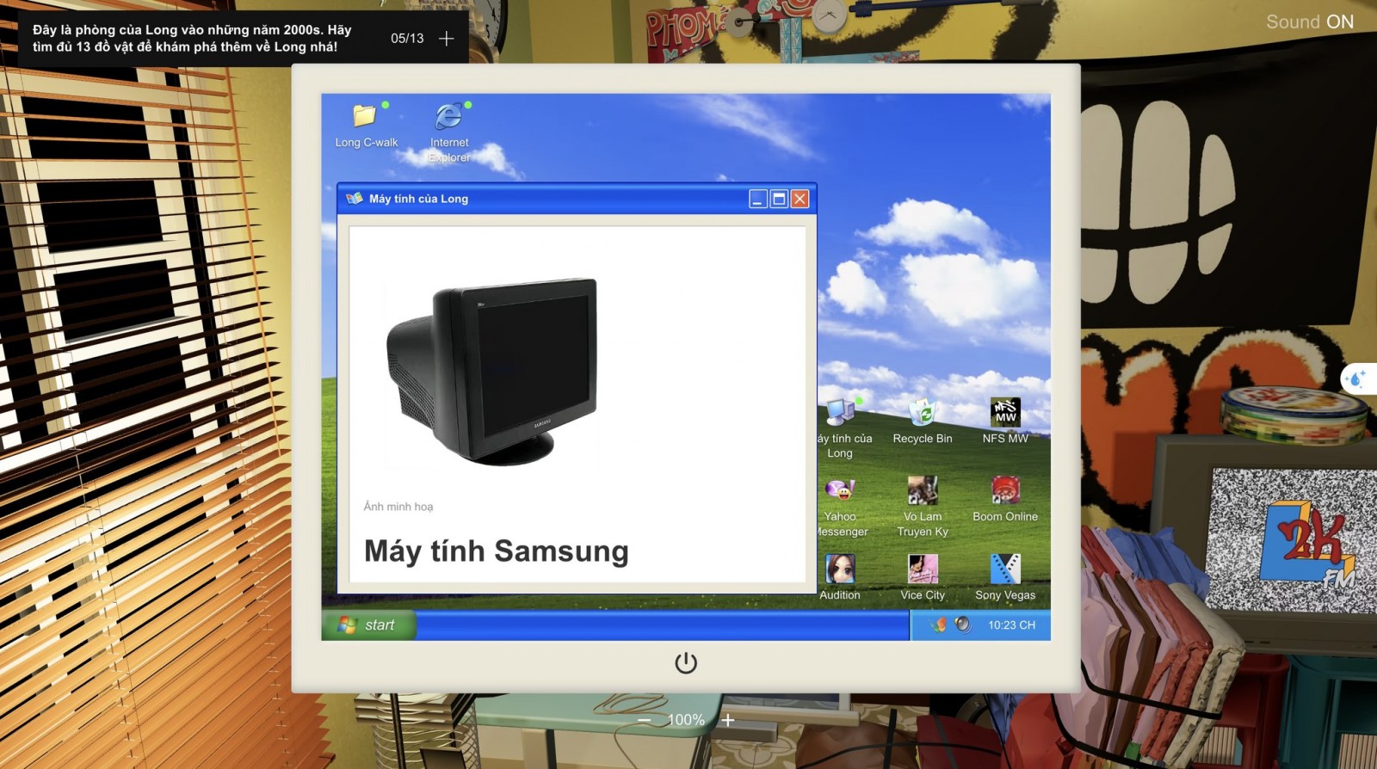Open the Long C-walk folder icon
Viewport: 1377px width, 769px height.
tap(365, 116)
